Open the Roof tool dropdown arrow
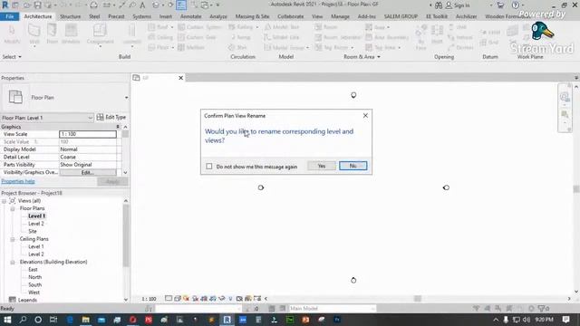 (172, 27)
